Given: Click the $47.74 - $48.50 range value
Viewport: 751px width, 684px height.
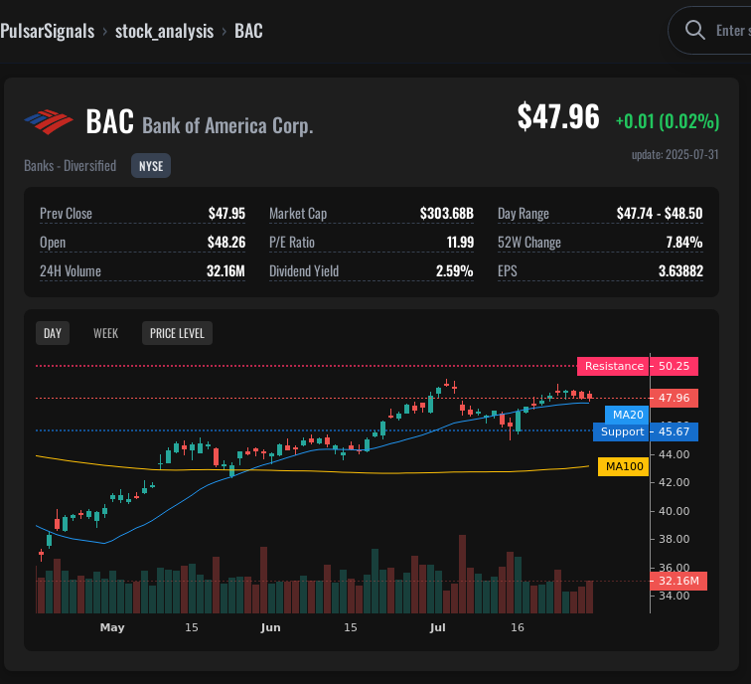Looking at the screenshot, I should click(x=660, y=214).
